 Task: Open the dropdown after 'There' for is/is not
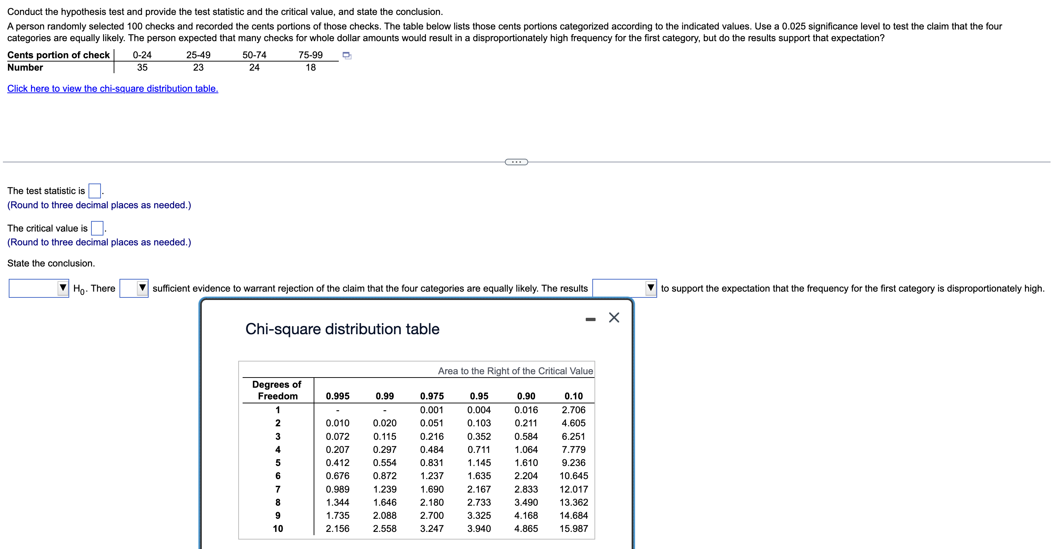click(142, 288)
